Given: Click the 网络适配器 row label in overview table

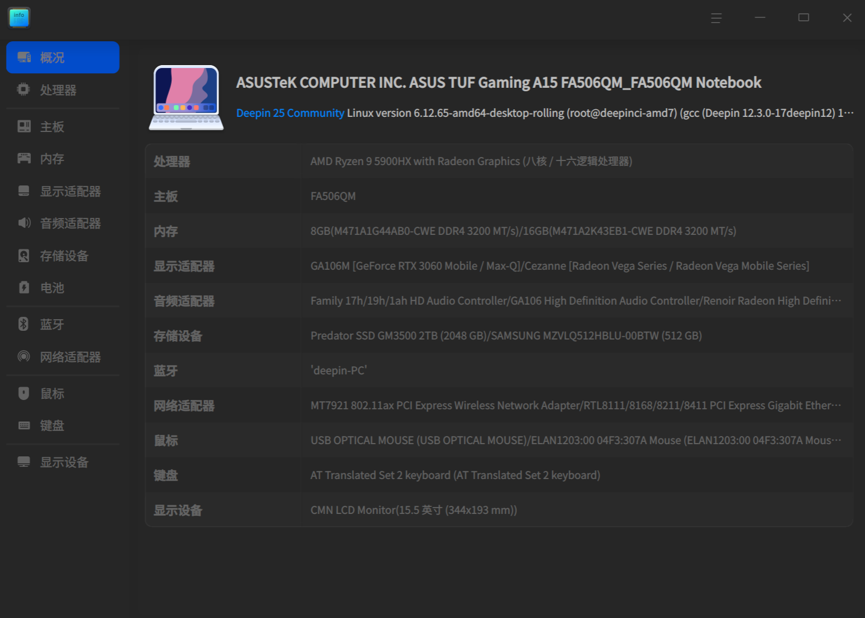Looking at the screenshot, I should coord(184,406).
